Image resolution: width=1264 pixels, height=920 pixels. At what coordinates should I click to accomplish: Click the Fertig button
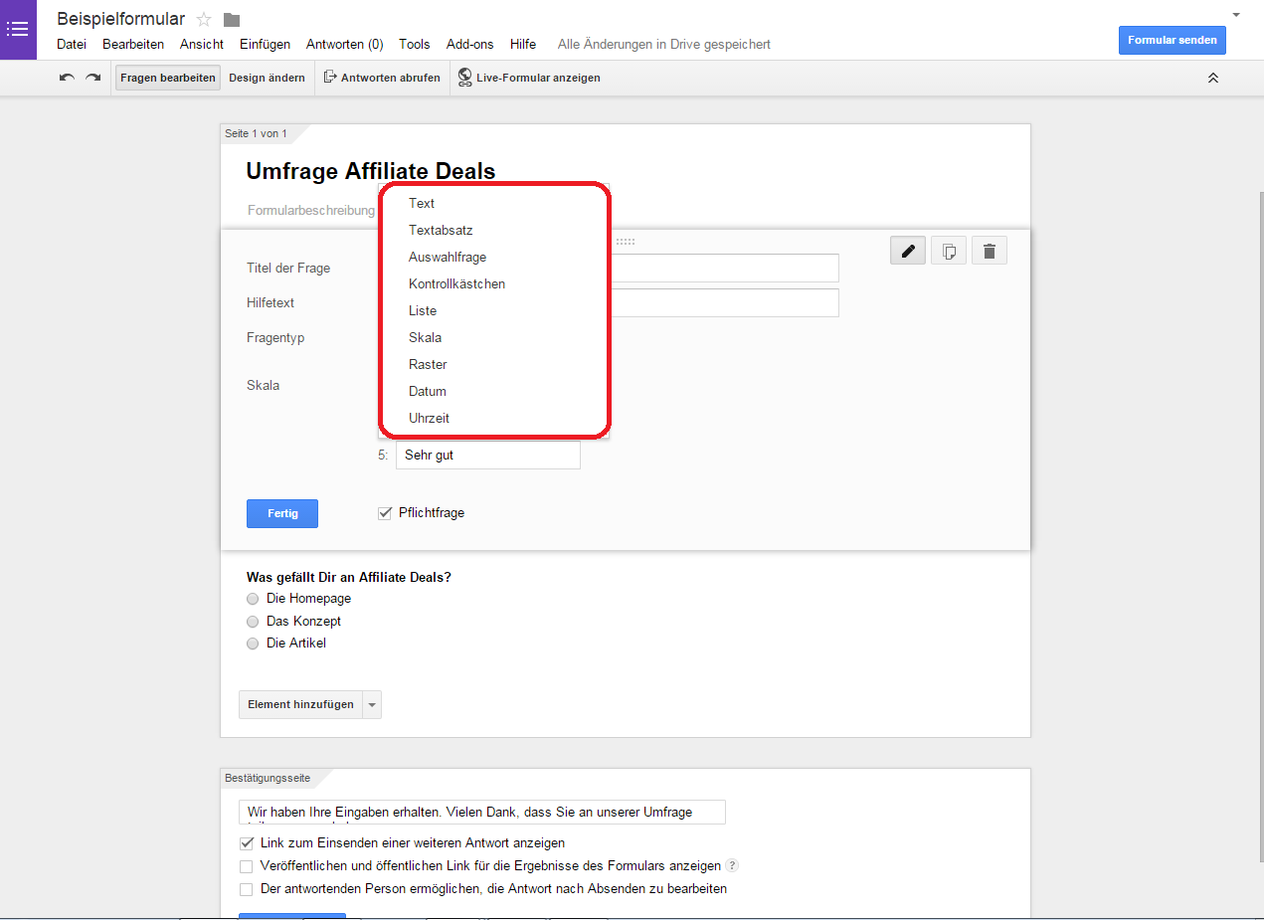click(x=282, y=513)
